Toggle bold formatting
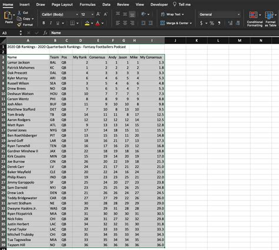 [44, 23]
